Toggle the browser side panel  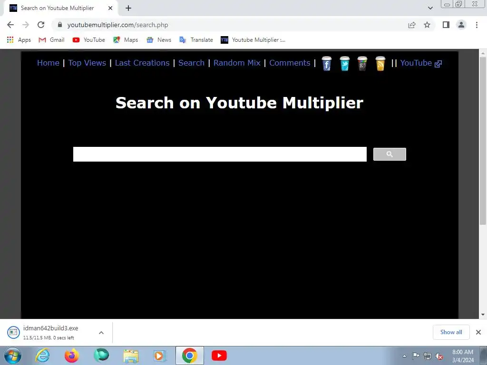(x=446, y=25)
